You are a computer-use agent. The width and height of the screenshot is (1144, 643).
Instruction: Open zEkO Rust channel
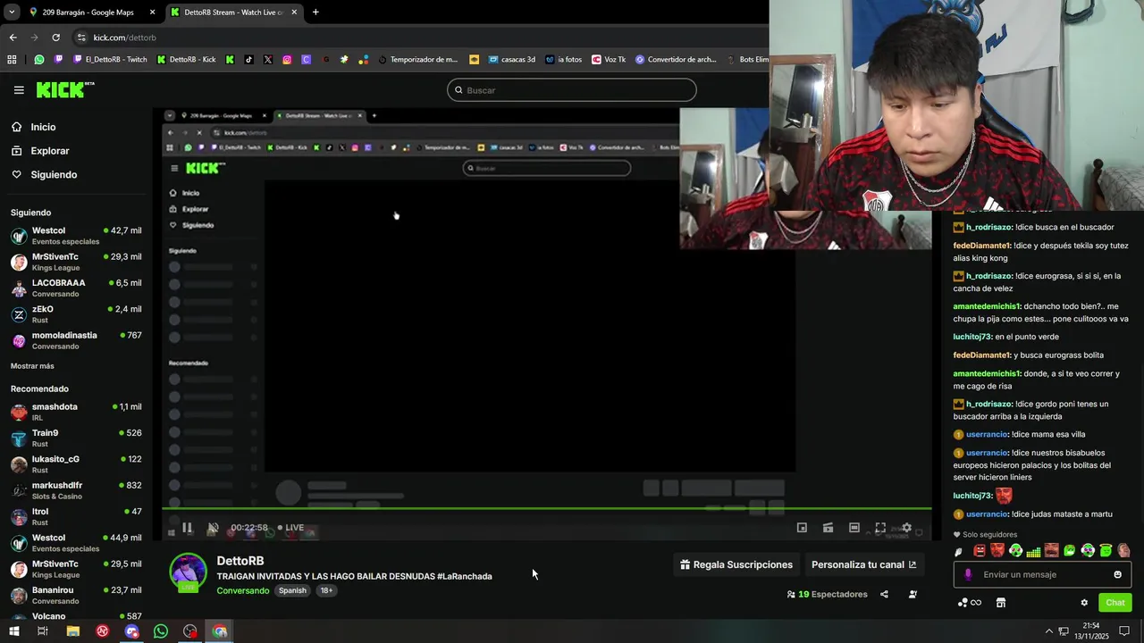76,314
